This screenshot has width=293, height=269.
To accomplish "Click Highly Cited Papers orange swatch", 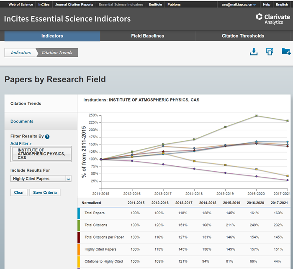I will tap(79, 250).
